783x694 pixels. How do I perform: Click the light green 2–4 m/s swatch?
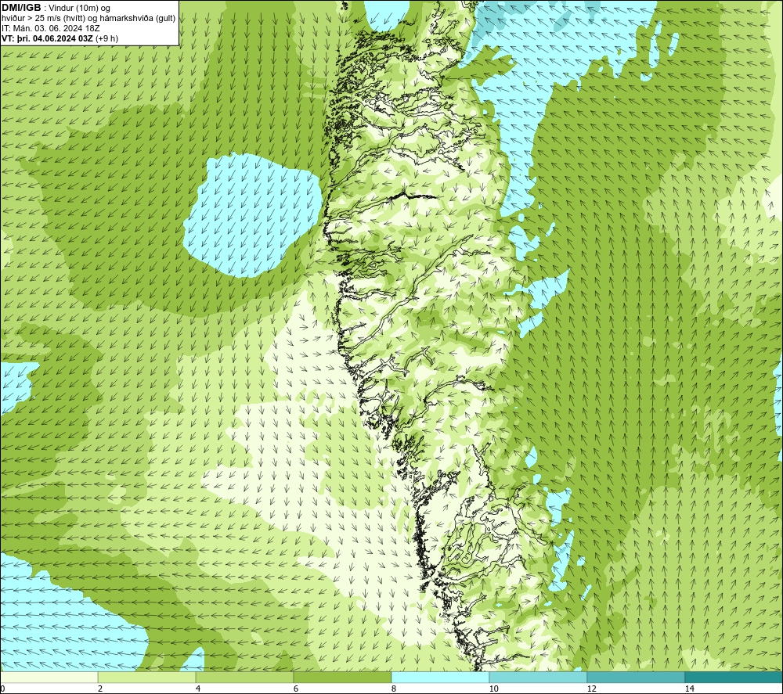pyautogui.click(x=147, y=678)
